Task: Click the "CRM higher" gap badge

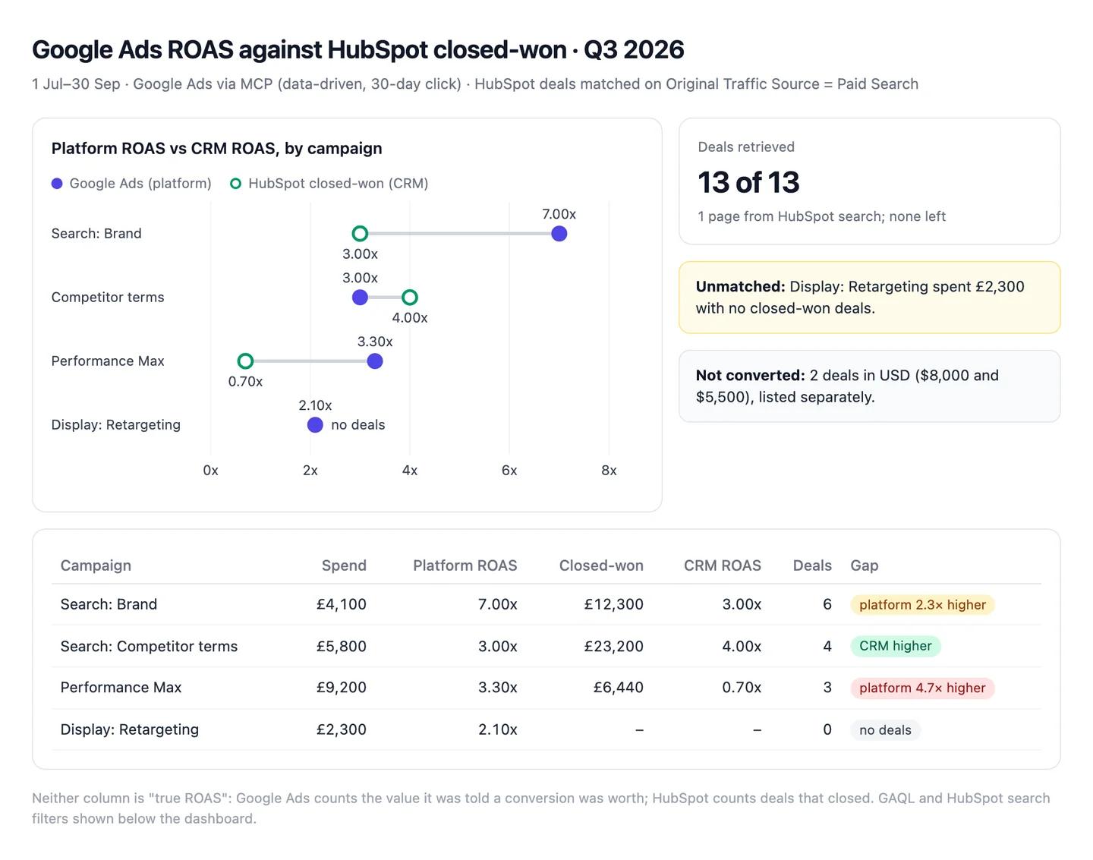Action: pos(896,646)
